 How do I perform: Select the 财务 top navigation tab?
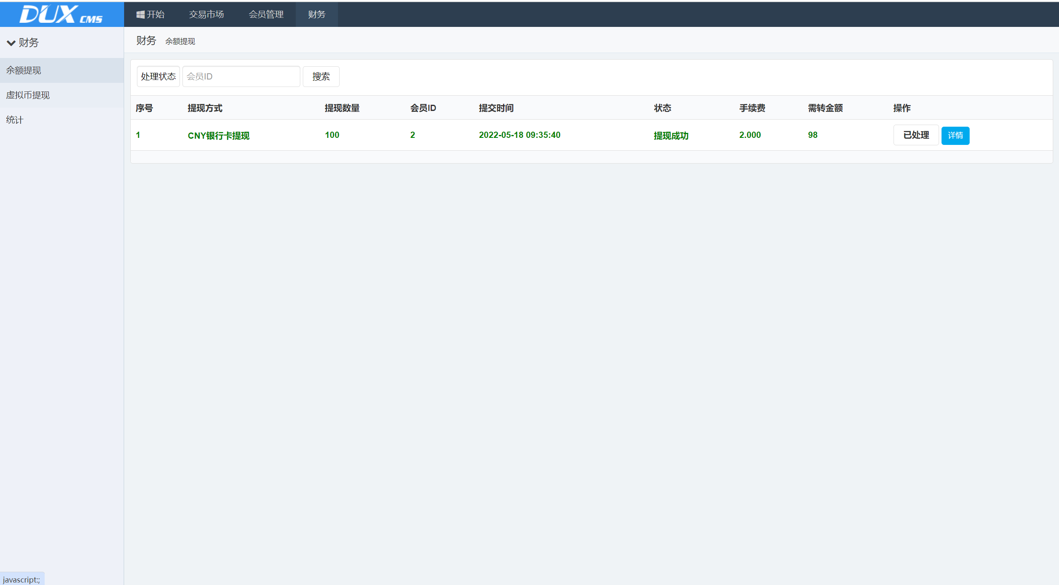(316, 14)
